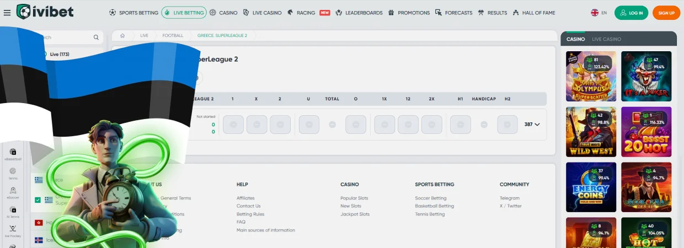This screenshot has height=248, width=684.
Task: Open It's a Joker game thumbnail
Action: point(646,76)
